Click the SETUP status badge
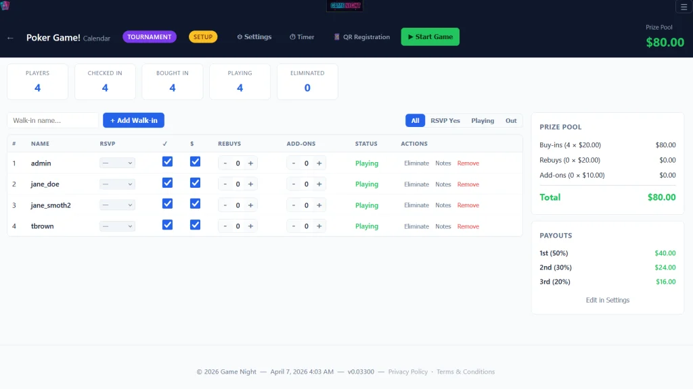This screenshot has height=389, width=693. [203, 36]
